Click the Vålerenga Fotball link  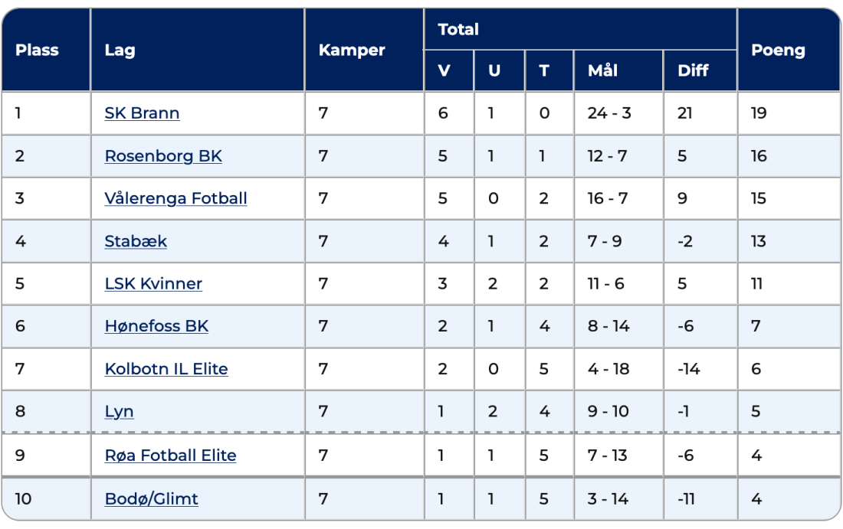[175, 198]
